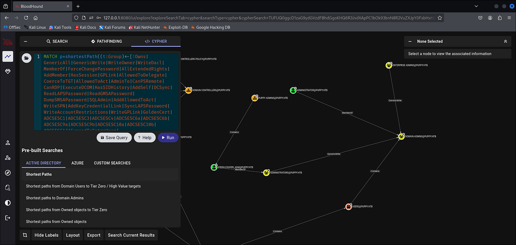Open the Google Hacking DB bookmark
Image resolution: width=516 pixels, height=245 pixels.
coord(211,27)
